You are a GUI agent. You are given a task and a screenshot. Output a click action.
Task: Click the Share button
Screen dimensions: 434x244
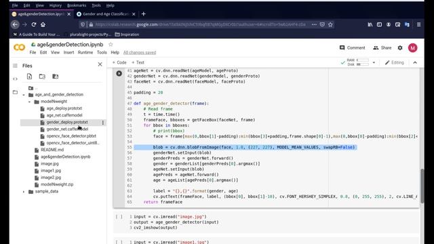pyautogui.click(x=382, y=48)
